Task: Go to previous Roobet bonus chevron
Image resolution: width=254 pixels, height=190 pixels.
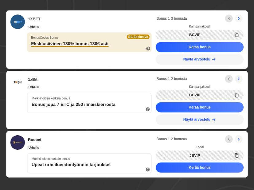Action: [x=229, y=139]
